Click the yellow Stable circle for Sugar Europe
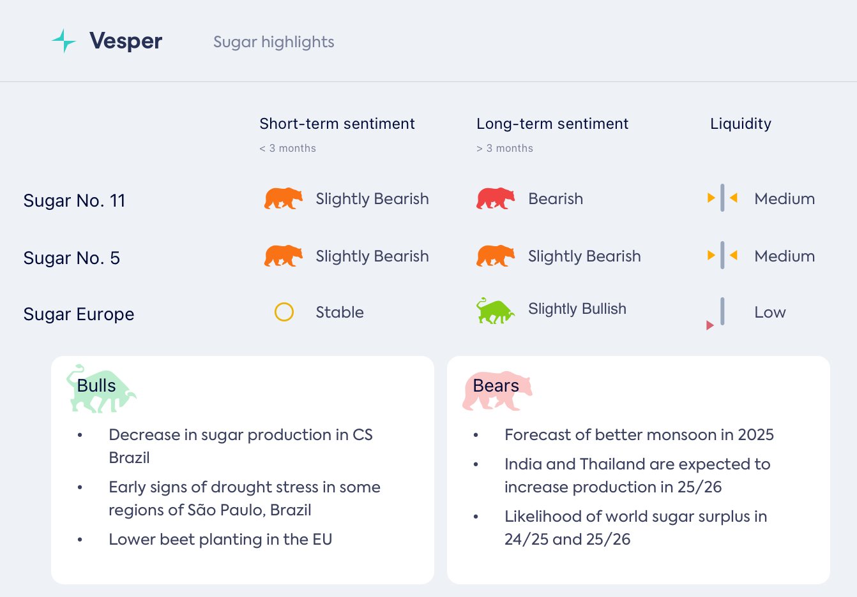The image size is (857, 597). 284,312
